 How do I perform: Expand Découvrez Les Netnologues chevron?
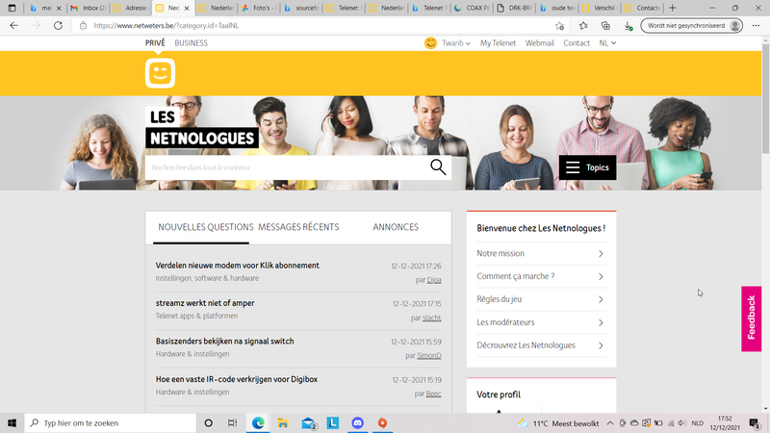point(601,345)
